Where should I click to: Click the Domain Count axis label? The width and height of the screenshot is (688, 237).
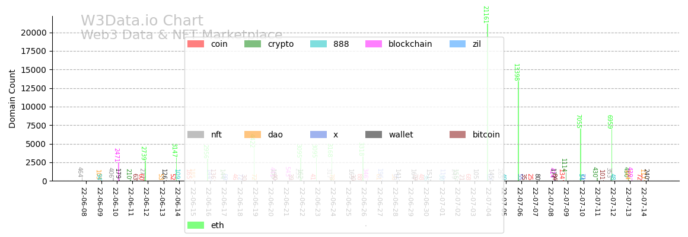point(12,98)
